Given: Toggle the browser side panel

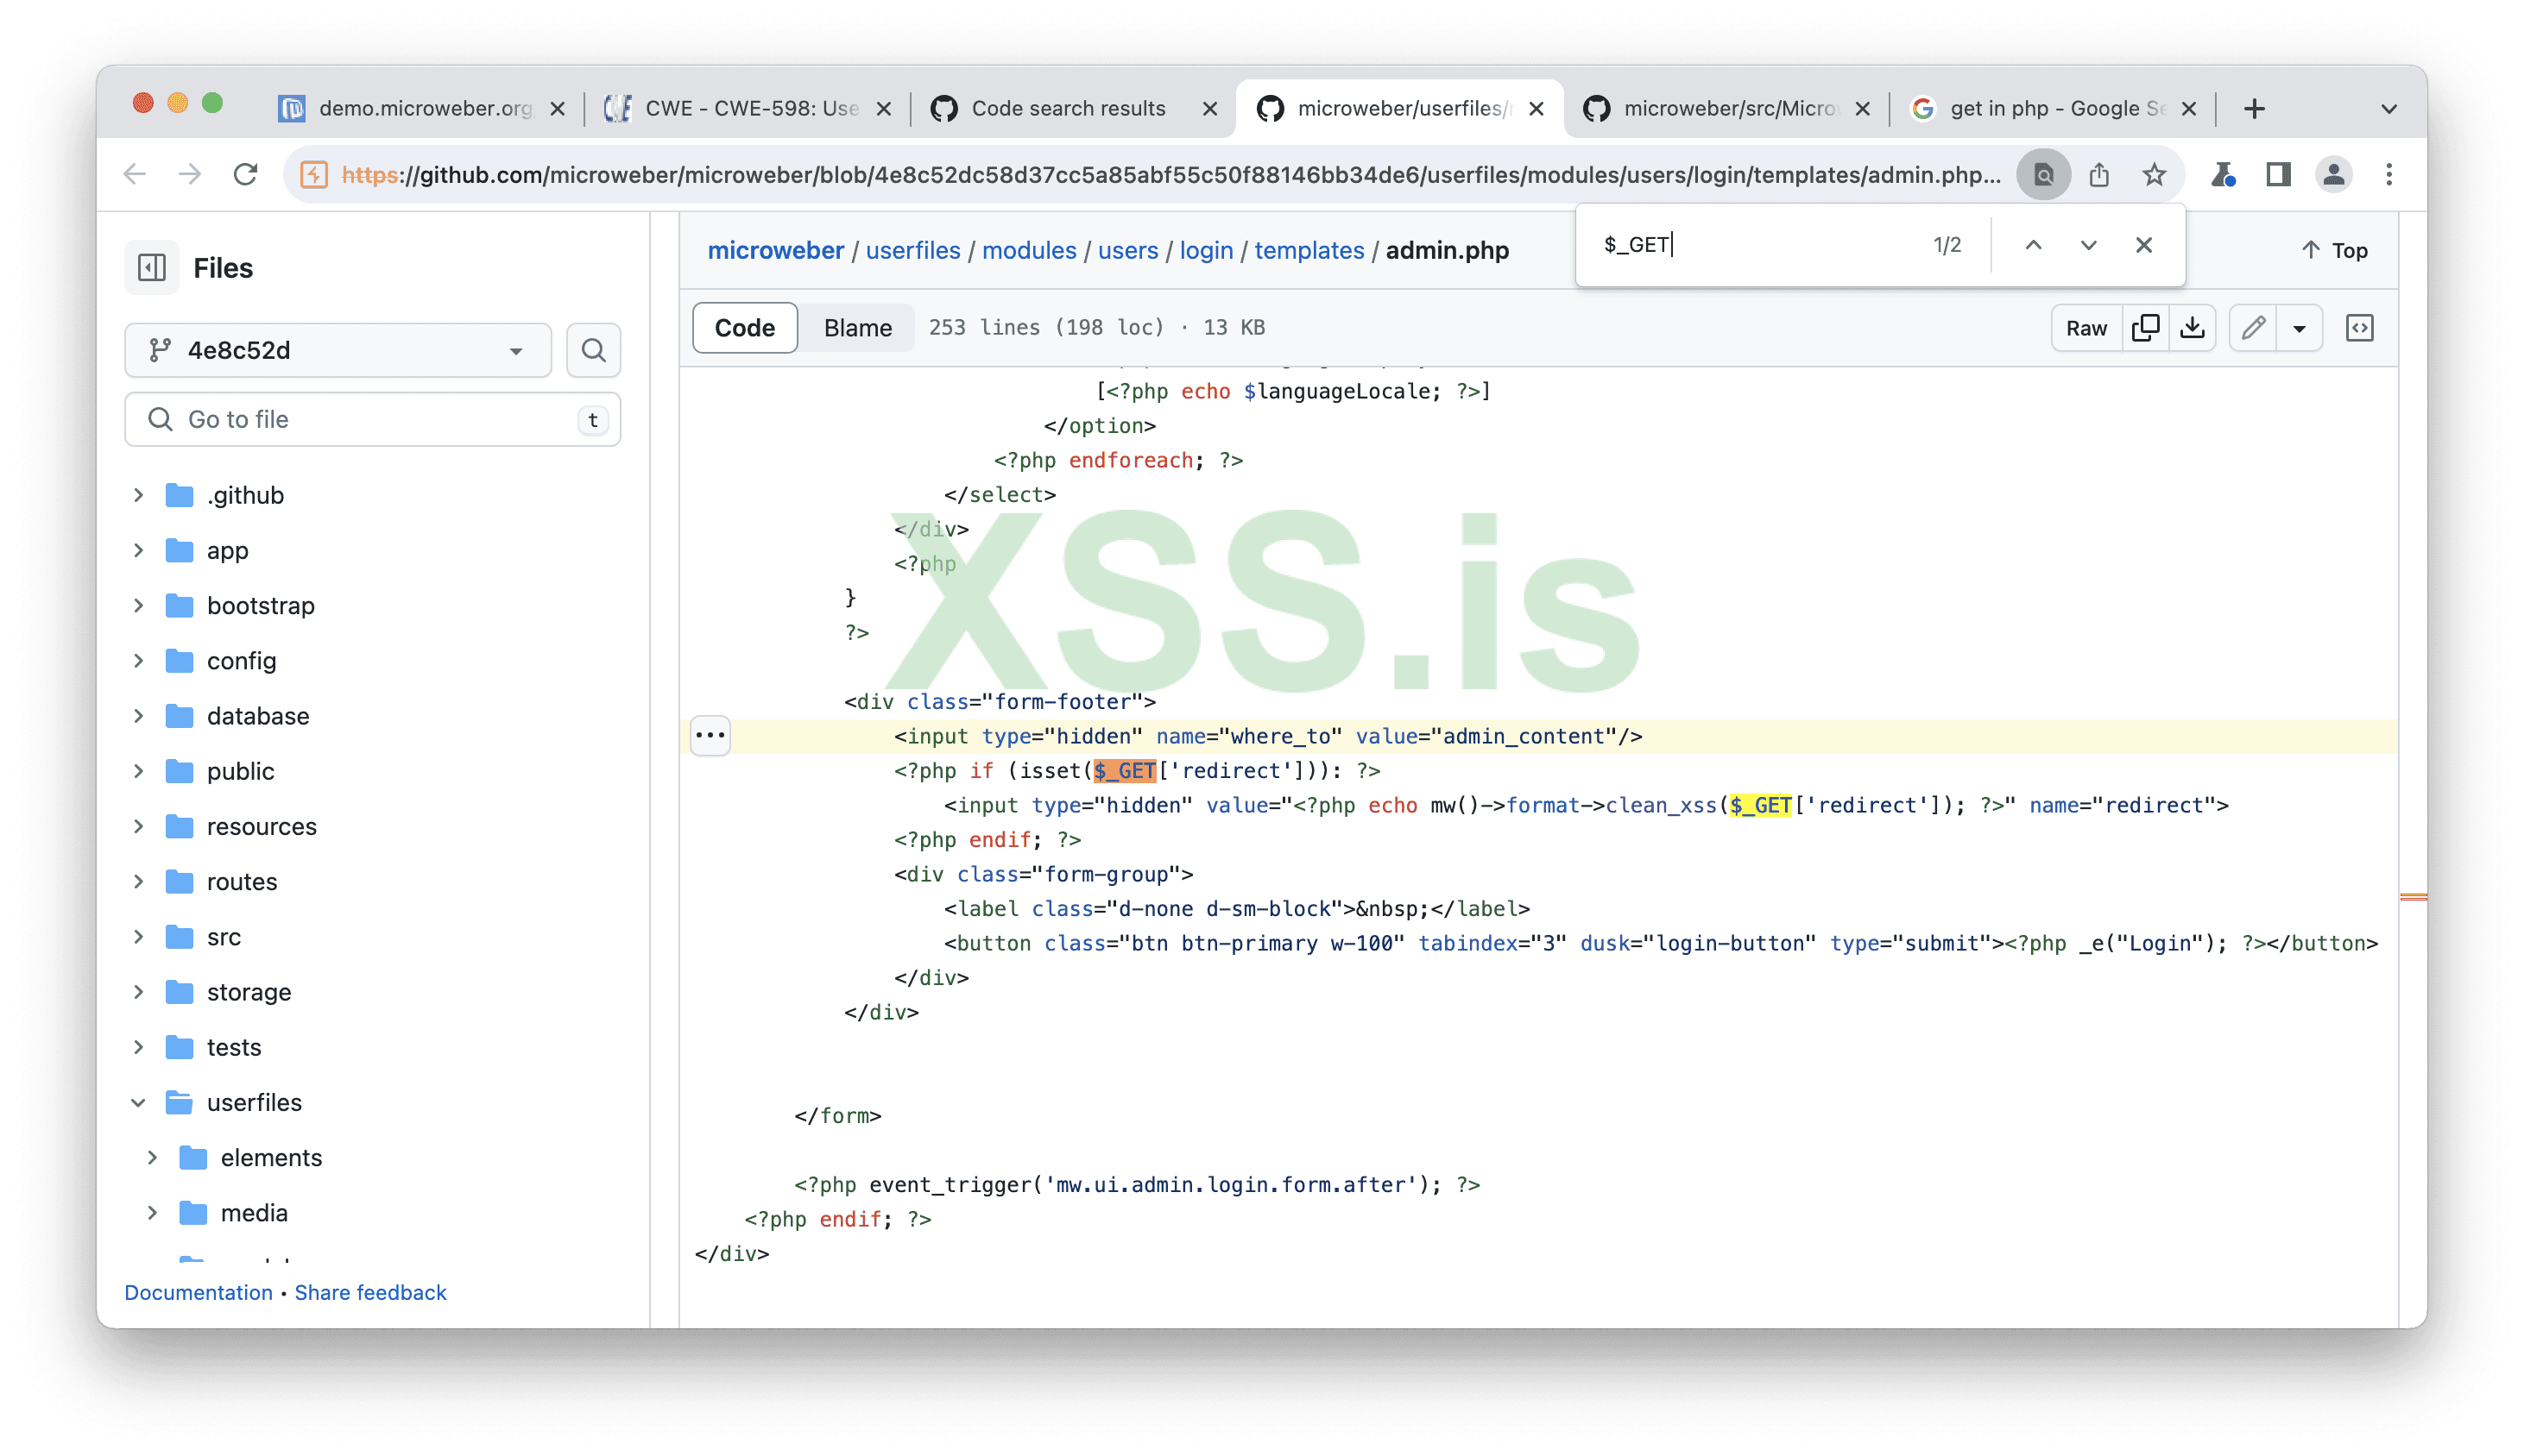Looking at the screenshot, I should 2278,175.
